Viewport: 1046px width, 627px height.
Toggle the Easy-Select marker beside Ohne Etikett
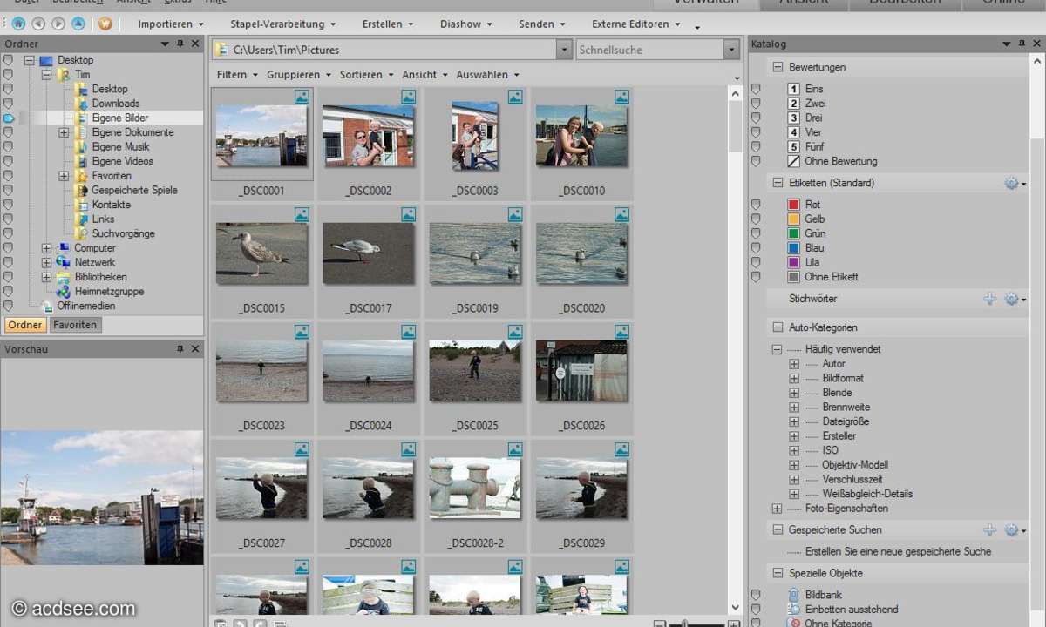tap(756, 277)
